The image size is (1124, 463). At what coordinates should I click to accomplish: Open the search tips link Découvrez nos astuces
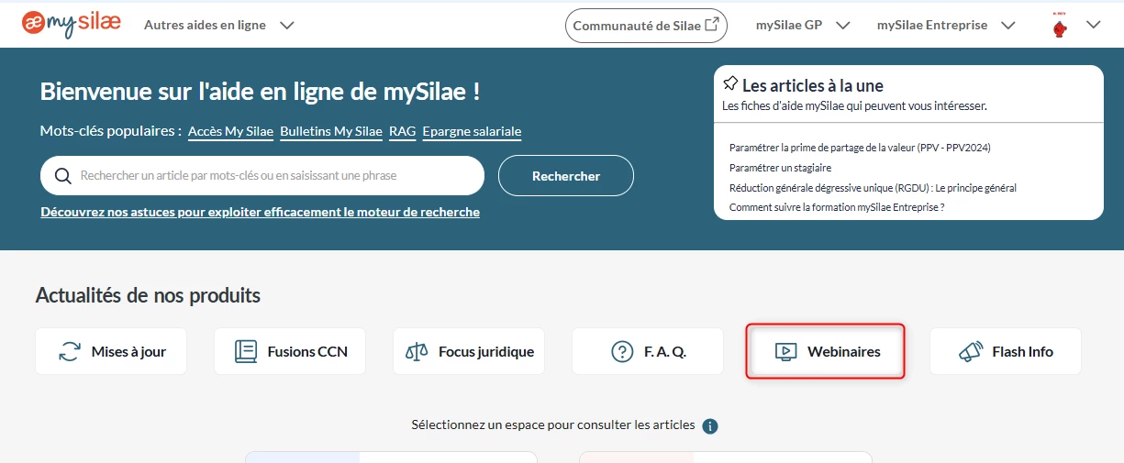click(x=260, y=212)
